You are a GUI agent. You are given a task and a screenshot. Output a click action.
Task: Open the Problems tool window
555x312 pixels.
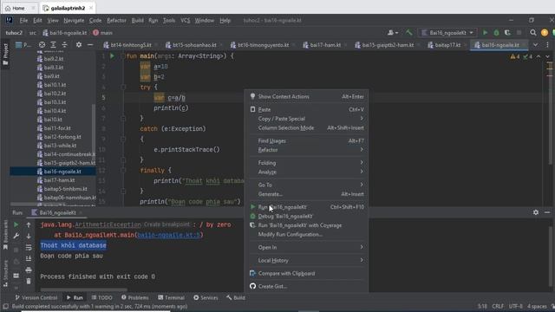(135, 297)
